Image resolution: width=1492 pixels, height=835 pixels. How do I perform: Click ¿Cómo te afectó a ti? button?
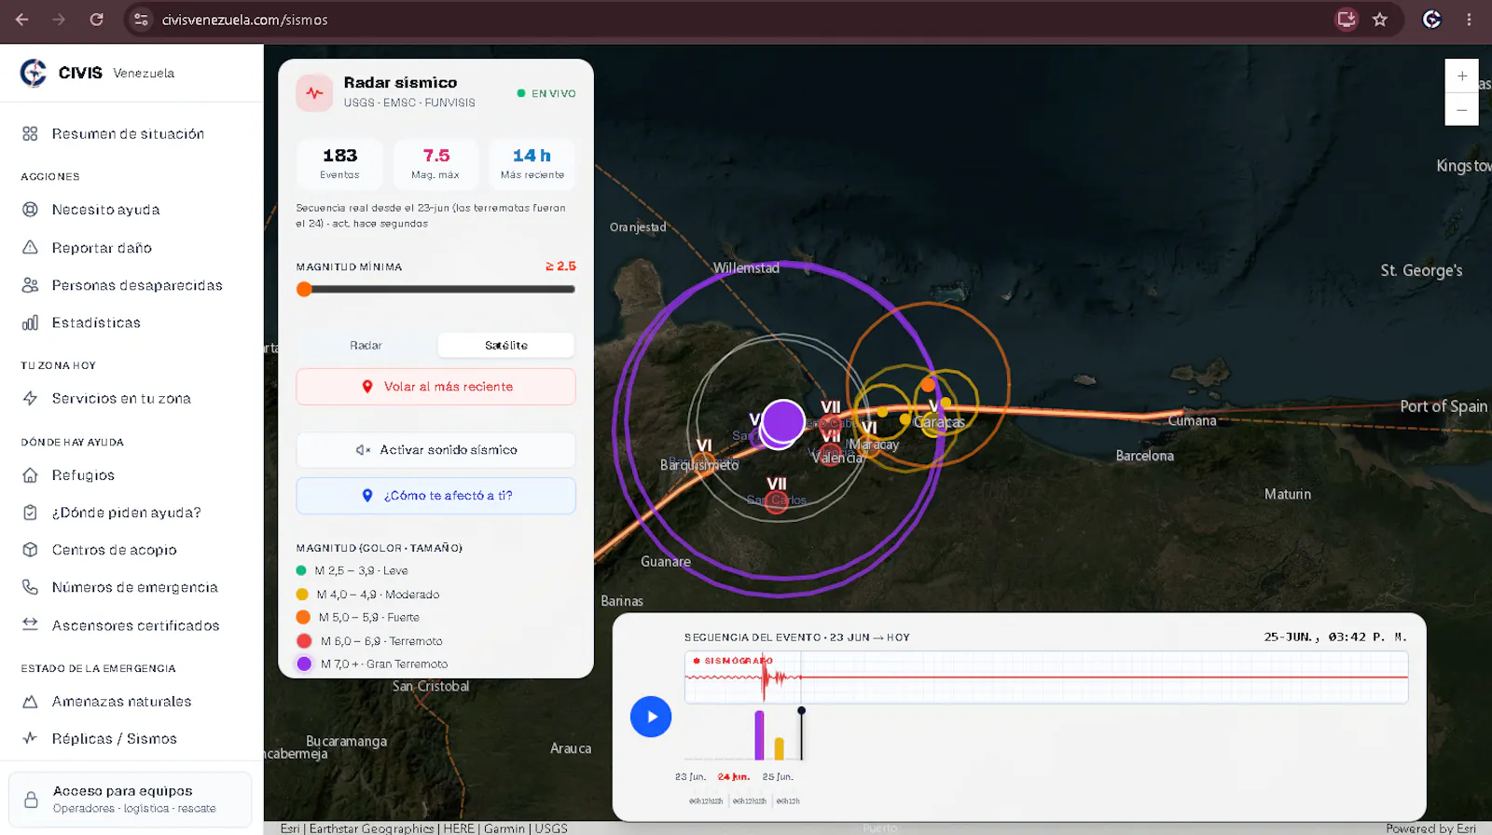pyautogui.click(x=435, y=496)
